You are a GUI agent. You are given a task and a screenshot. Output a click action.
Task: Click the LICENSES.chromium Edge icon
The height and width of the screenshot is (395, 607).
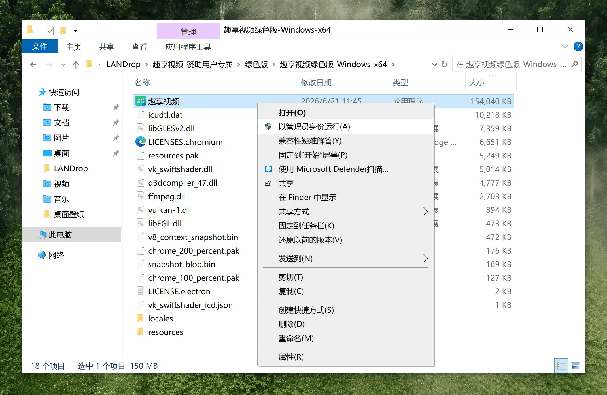tap(141, 142)
